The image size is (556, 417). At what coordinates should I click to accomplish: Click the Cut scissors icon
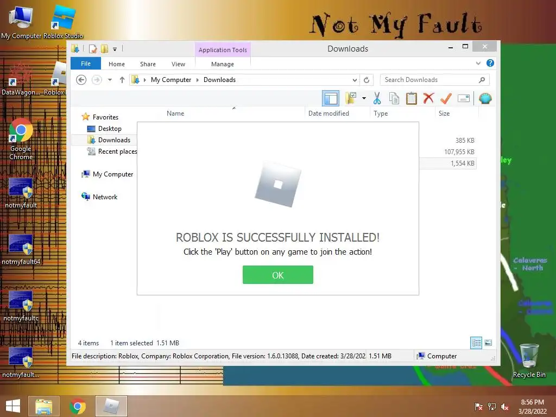click(x=377, y=98)
